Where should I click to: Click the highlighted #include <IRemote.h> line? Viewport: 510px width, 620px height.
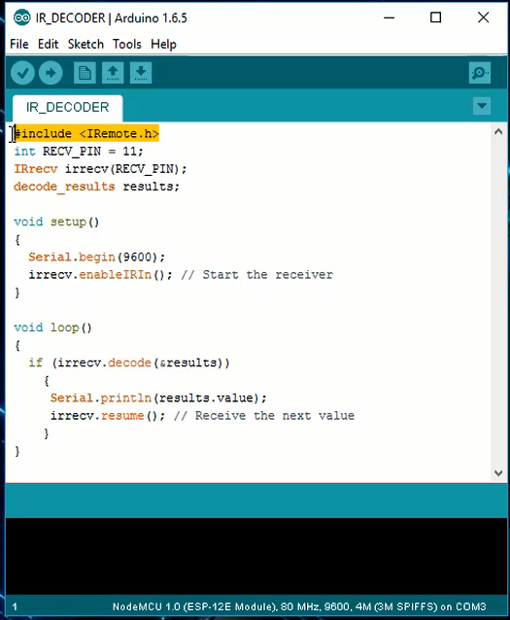point(86,134)
